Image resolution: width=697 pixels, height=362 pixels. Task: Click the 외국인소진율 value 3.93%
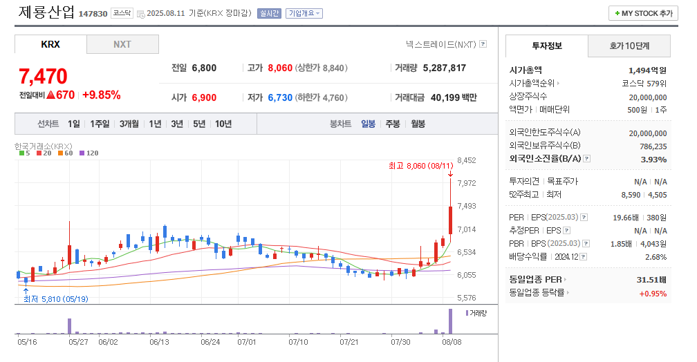(x=653, y=160)
